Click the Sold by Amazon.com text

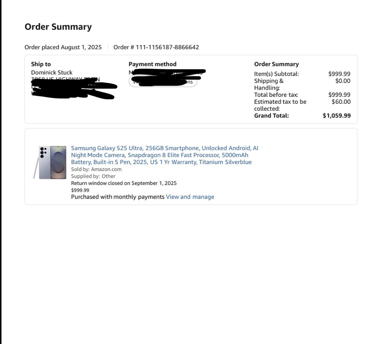point(96,169)
